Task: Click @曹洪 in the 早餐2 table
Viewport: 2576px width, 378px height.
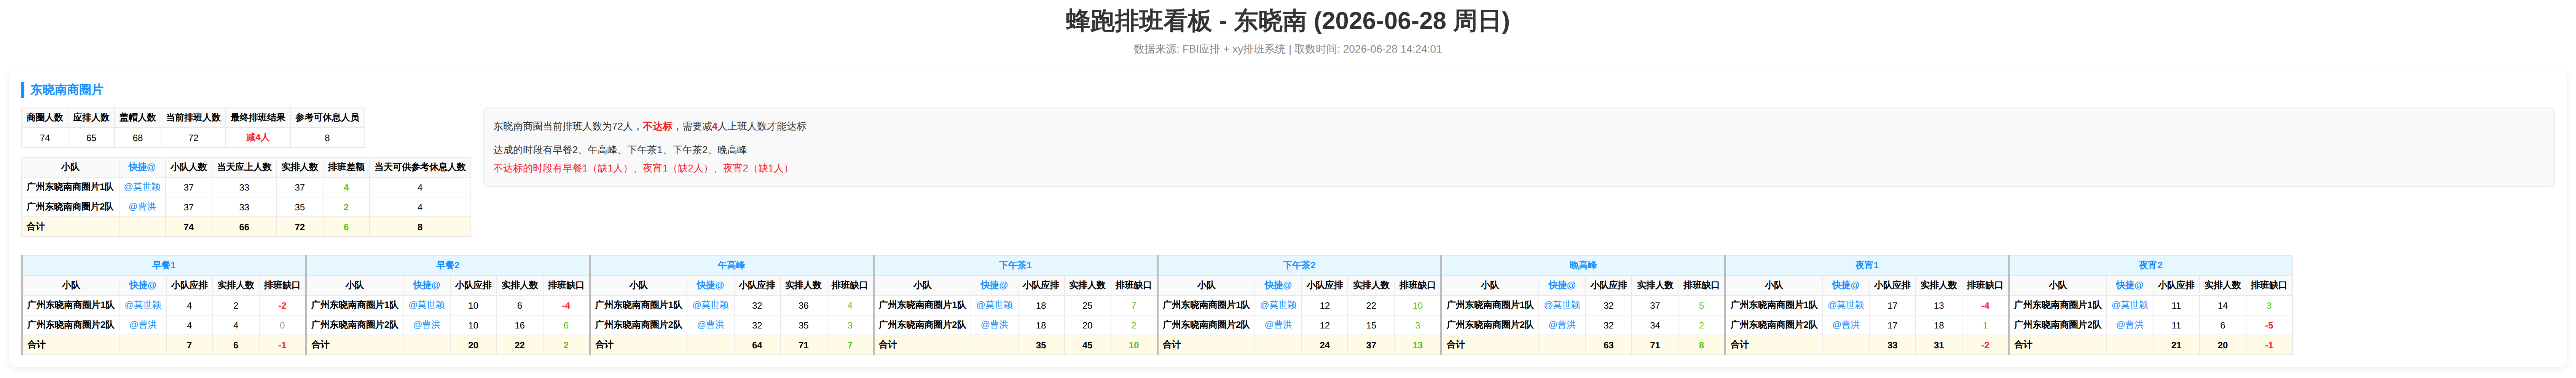Action: (427, 325)
